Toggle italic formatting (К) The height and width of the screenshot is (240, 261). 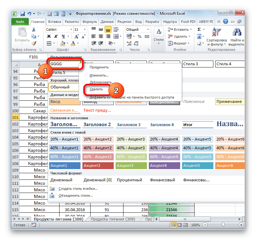tap(56, 35)
